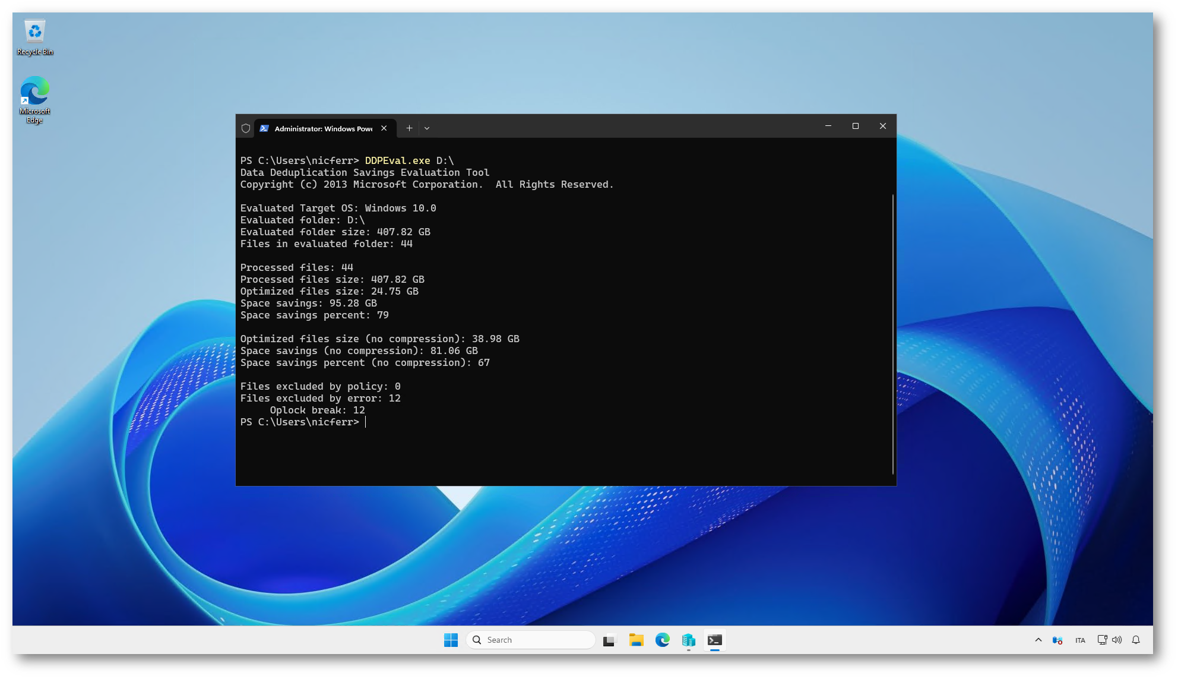This screenshot has height=679, width=1178.
Task: Click the Terminal vertical scrollbar
Action: point(892,334)
